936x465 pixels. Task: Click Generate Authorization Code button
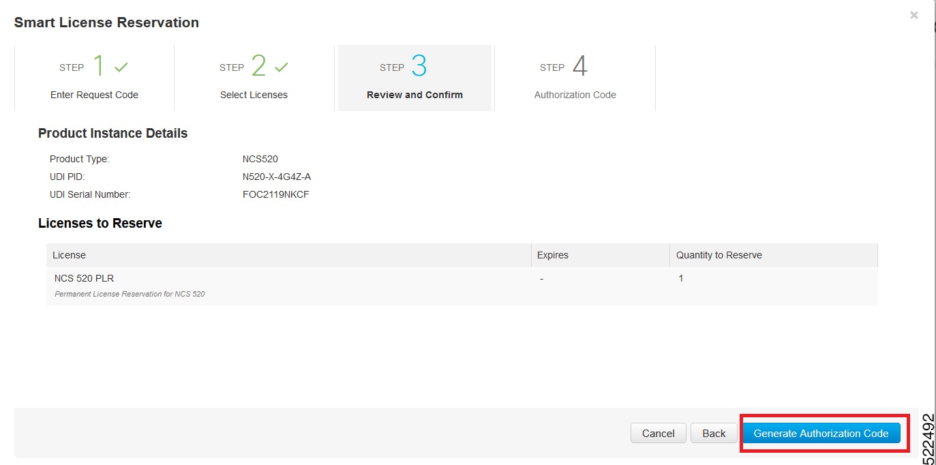(x=821, y=433)
